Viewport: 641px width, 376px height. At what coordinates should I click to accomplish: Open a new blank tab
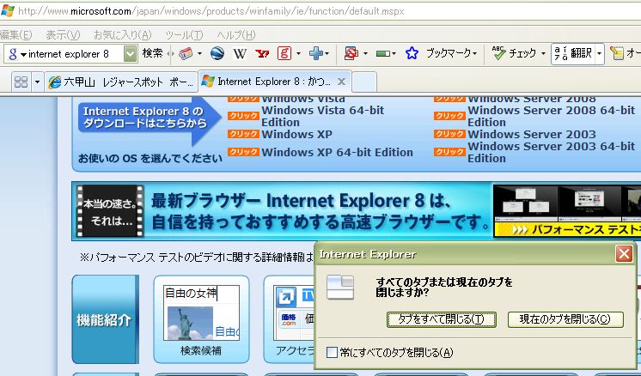[363, 82]
